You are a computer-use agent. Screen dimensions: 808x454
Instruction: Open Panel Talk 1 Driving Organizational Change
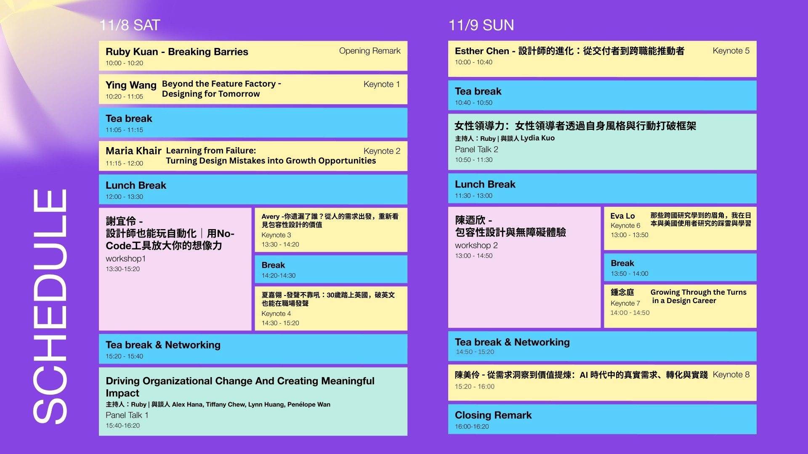point(253,401)
